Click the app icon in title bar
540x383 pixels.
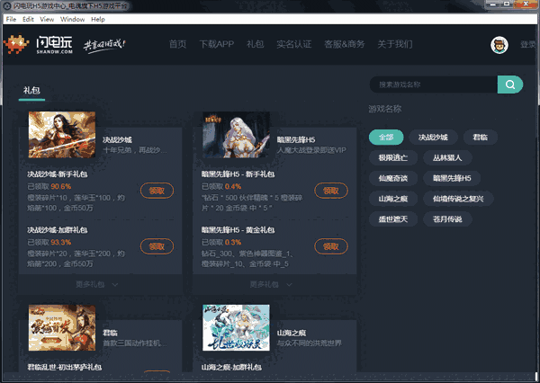[x=6, y=5]
